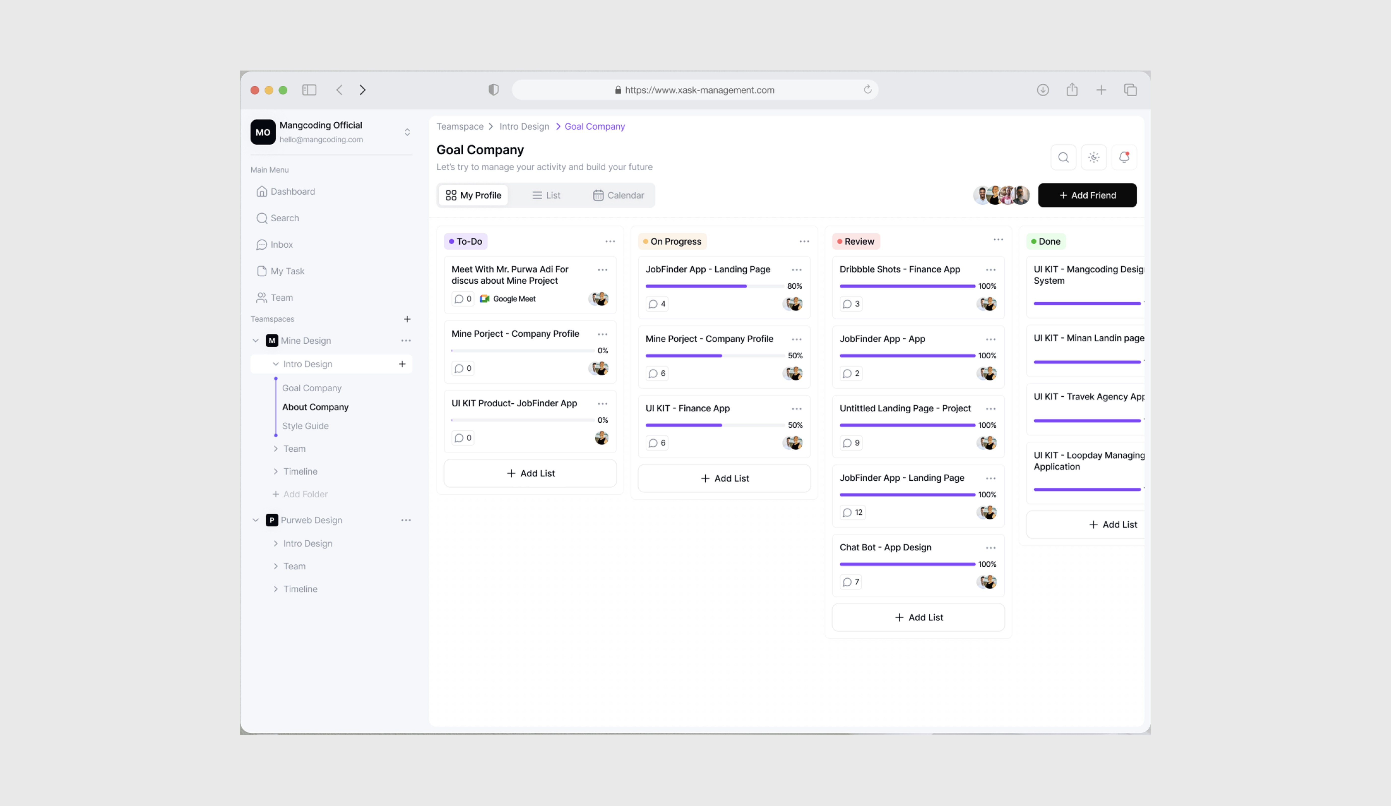Open search using the magnifier icon button
This screenshot has width=1391, height=806.
point(1064,158)
